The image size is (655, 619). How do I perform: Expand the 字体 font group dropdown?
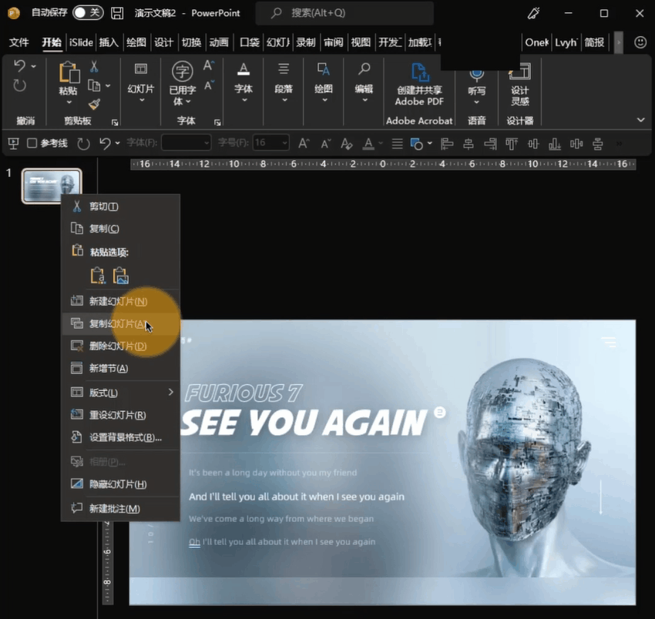click(x=244, y=100)
